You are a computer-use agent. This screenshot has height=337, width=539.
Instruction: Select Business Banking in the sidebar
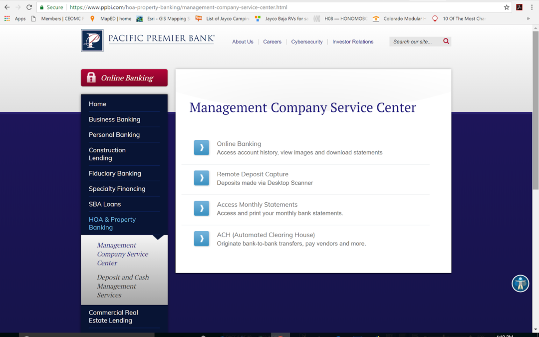coord(114,119)
